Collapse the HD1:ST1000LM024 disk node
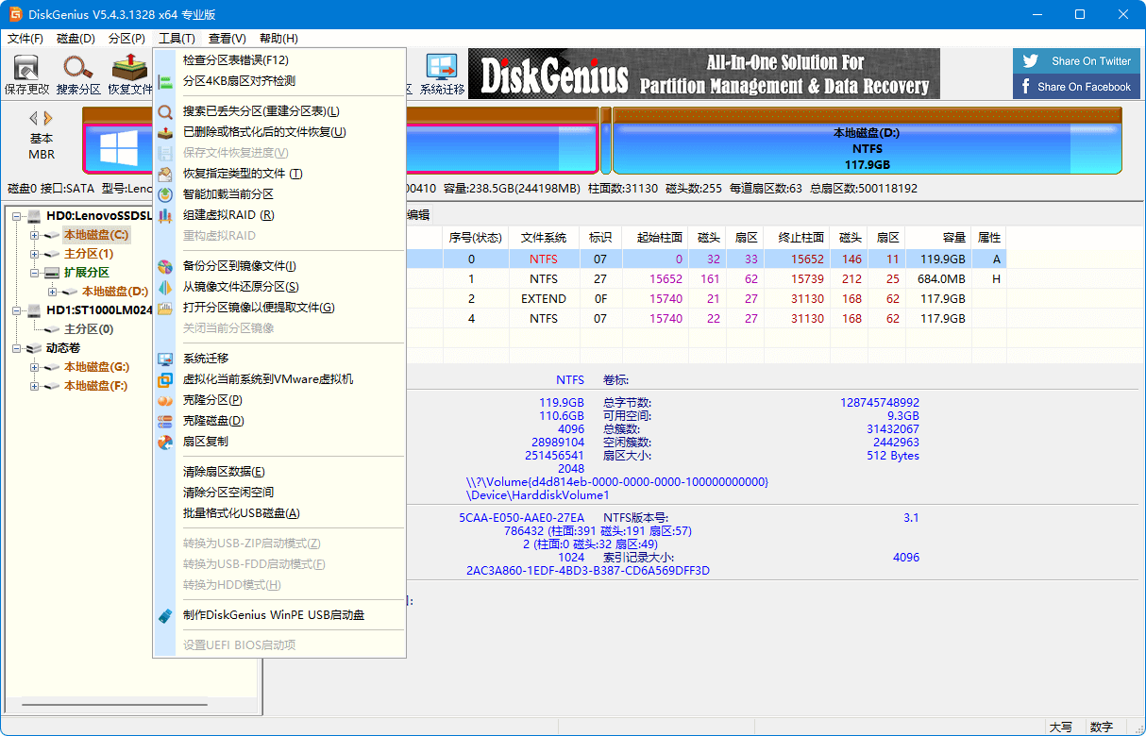 pyautogui.click(x=16, y=310)
